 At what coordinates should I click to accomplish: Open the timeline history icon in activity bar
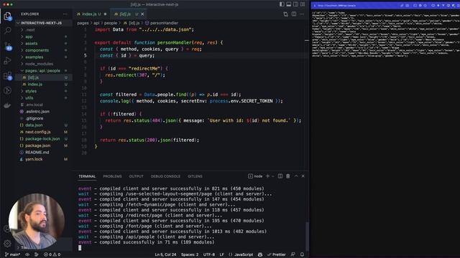pyautogui.click(x=8, y=91)
